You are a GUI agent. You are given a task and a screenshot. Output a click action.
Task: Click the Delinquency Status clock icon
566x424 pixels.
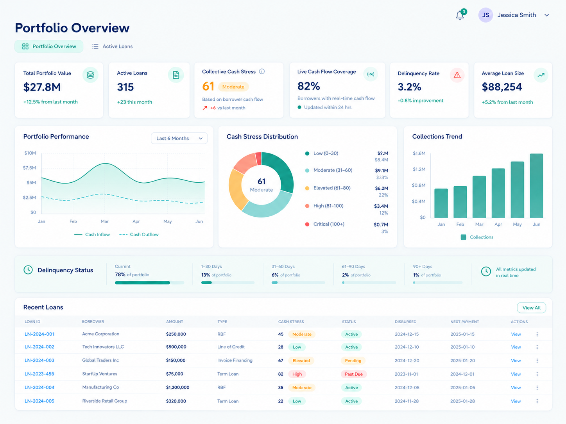[x=28, y=270]
